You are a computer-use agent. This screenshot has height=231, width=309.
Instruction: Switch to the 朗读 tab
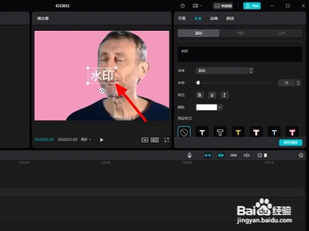click(x=230, y=18)
